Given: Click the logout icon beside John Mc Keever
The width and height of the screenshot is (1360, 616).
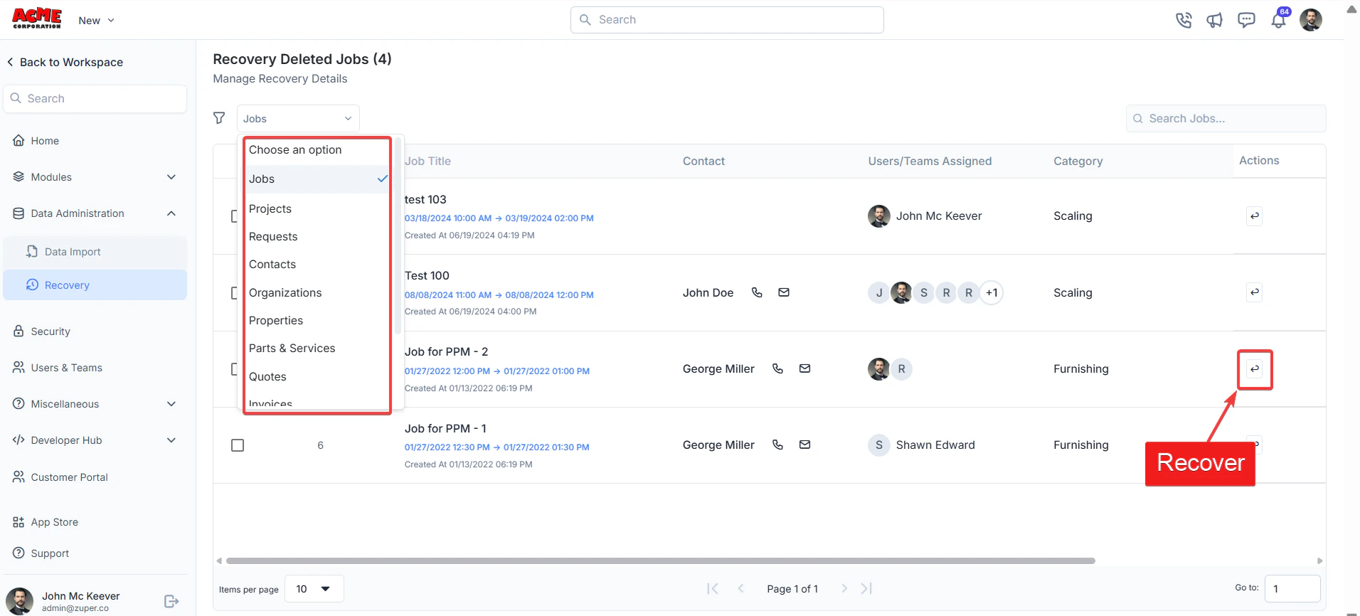Looking at the screenshot, I should click(x=171, y=601).
